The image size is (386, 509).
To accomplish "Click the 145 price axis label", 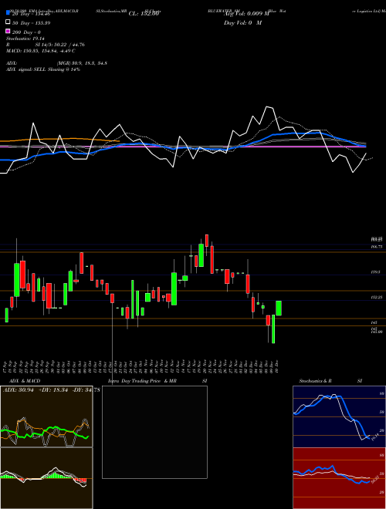I will (x=374, y=322).
